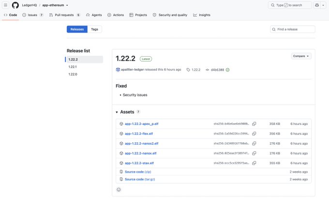Click the magnifier icon in Find a release

click(274, 30)
